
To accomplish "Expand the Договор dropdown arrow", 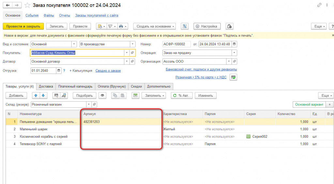I will [127, 62].
